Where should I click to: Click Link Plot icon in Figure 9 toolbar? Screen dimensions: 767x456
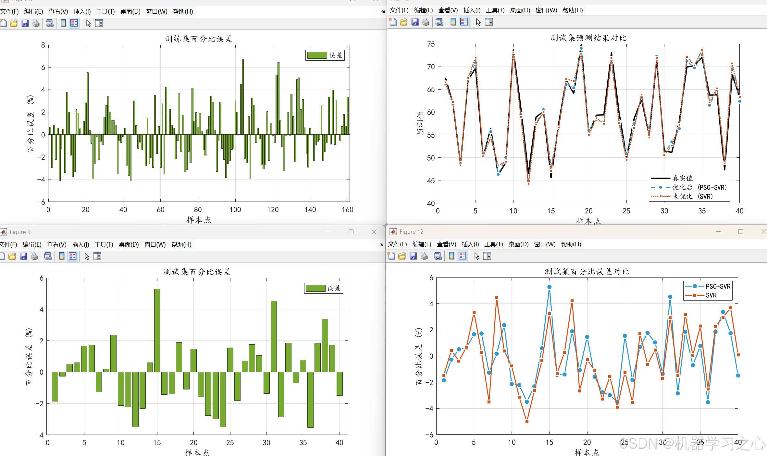48,256
